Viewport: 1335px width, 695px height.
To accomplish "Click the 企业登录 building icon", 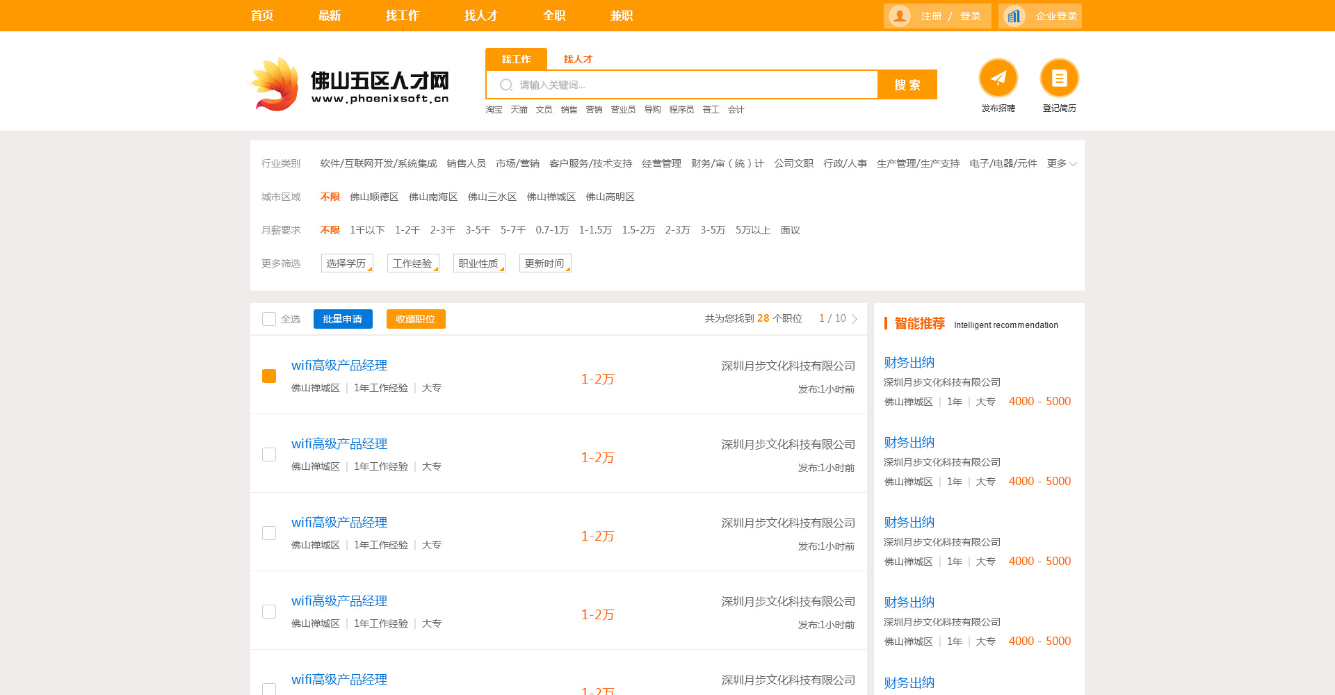I will pos(1014,16).
